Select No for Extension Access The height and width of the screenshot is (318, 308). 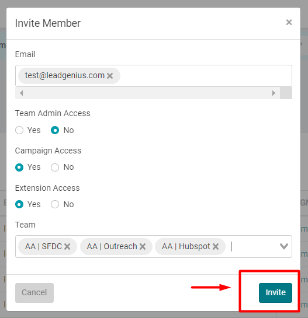[55, 204]
